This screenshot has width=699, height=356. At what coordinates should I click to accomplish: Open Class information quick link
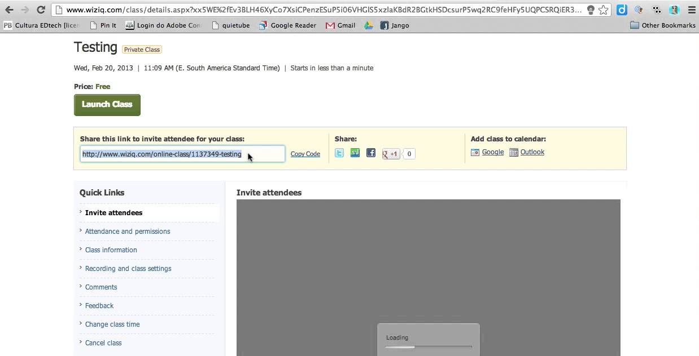pos(111,250)
